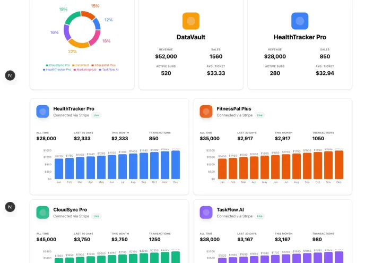Click the green CloudSync Pro app icon
This screenshot has width=382, height=263.
point(42,213)
